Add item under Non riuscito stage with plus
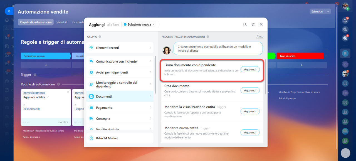The height and width of the screenshot is (161, 356). (302, 65)
